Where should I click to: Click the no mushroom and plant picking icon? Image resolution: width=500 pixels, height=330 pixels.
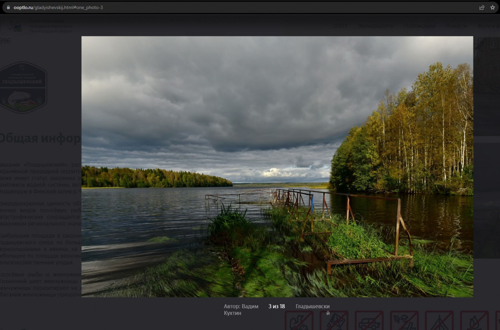pyautogui.click(x=404, y=320)
